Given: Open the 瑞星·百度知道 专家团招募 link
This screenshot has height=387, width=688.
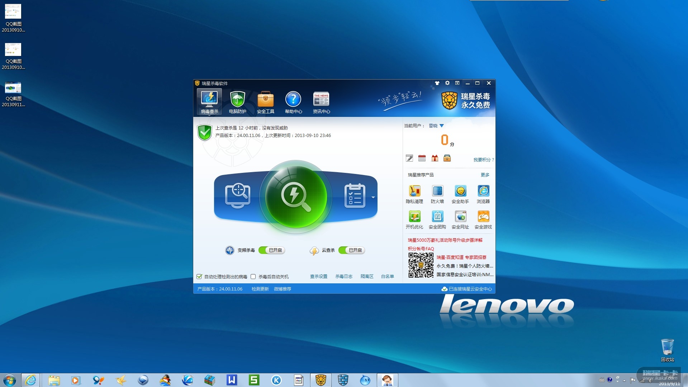Looking at the screenshot, I should [461, 258].
